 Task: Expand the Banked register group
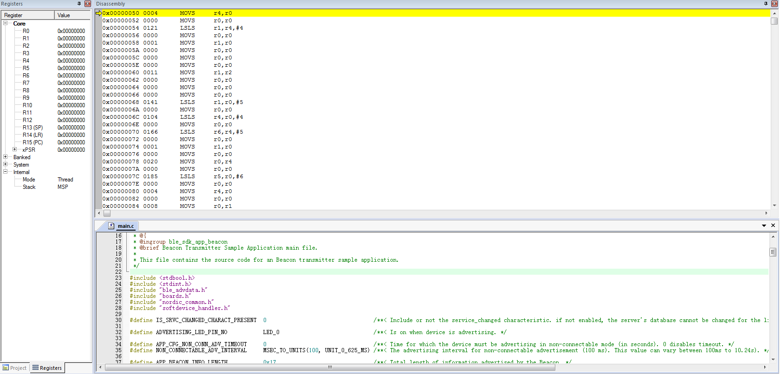point(6,157)
